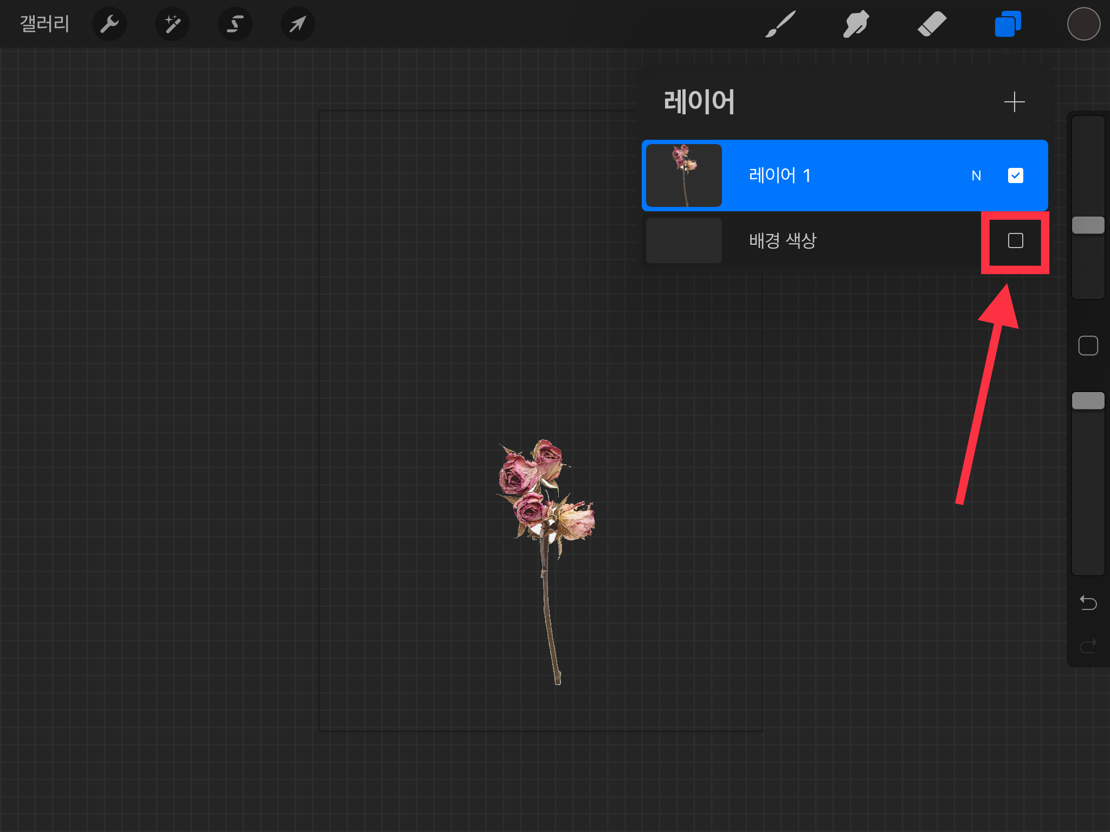Viewport: 1110px width, 832px height.
Task: Open the Actions wrench menu
Action: coord(109,24)
